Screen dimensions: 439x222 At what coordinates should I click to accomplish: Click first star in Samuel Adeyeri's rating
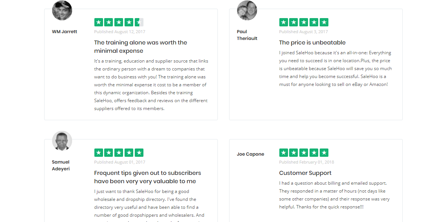pos(99,153)
